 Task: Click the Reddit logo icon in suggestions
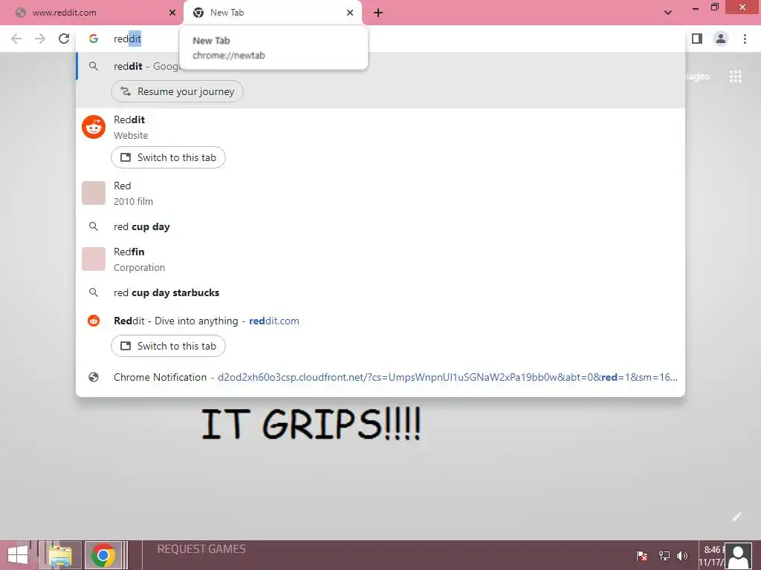(94, 127)
